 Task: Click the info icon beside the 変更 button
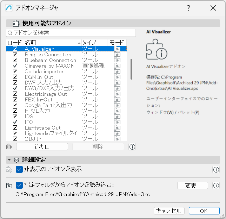(x=216, y=186)
